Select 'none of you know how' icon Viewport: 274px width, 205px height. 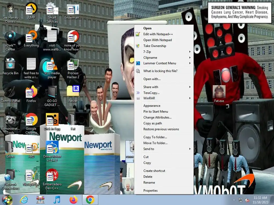click(73, 41)
